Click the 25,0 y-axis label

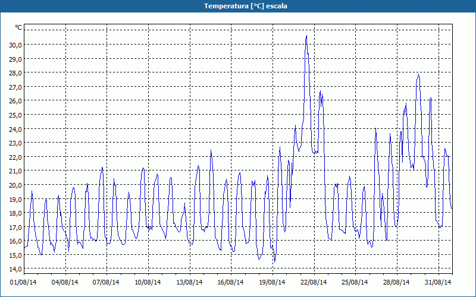pyautogui.click(x=15, y=115)
